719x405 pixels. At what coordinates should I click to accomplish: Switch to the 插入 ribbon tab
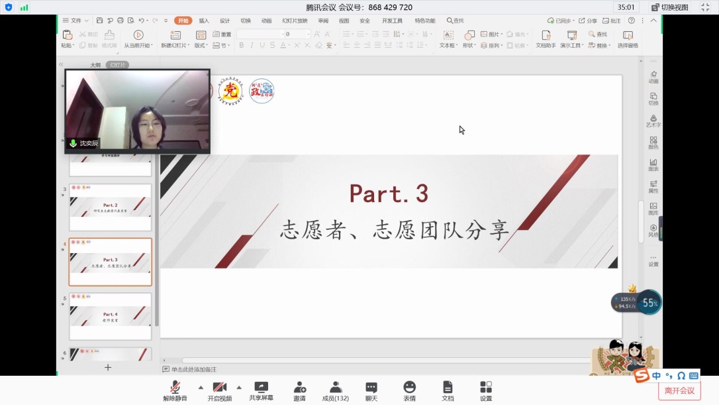204,21
